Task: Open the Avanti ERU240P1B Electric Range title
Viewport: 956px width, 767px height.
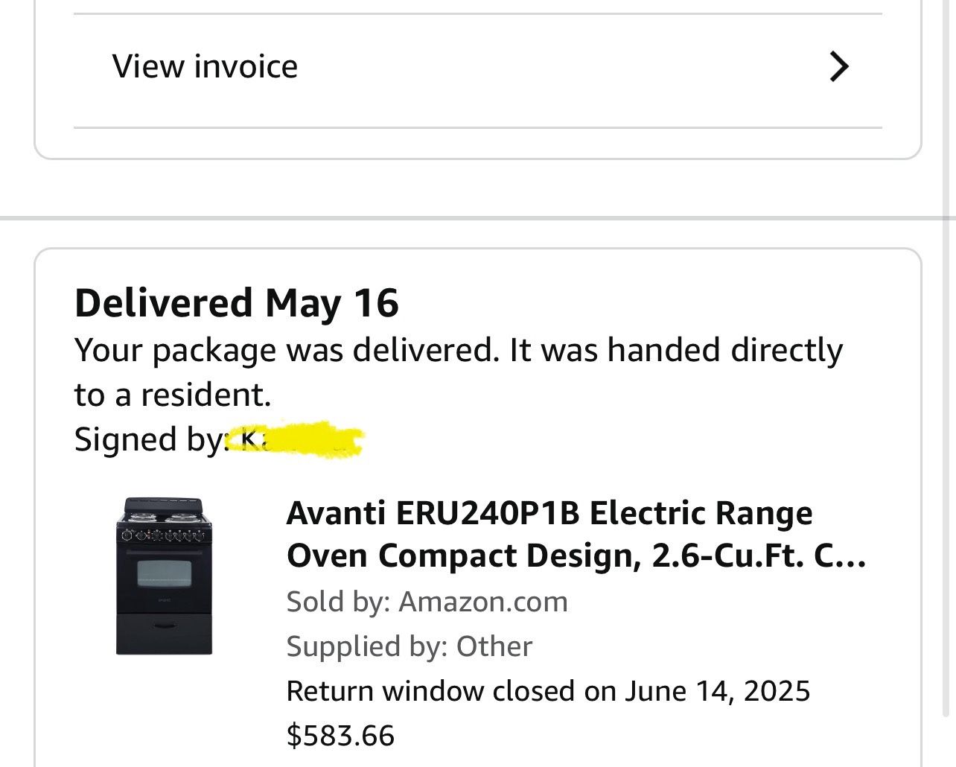Action: (x=549, y=513)
